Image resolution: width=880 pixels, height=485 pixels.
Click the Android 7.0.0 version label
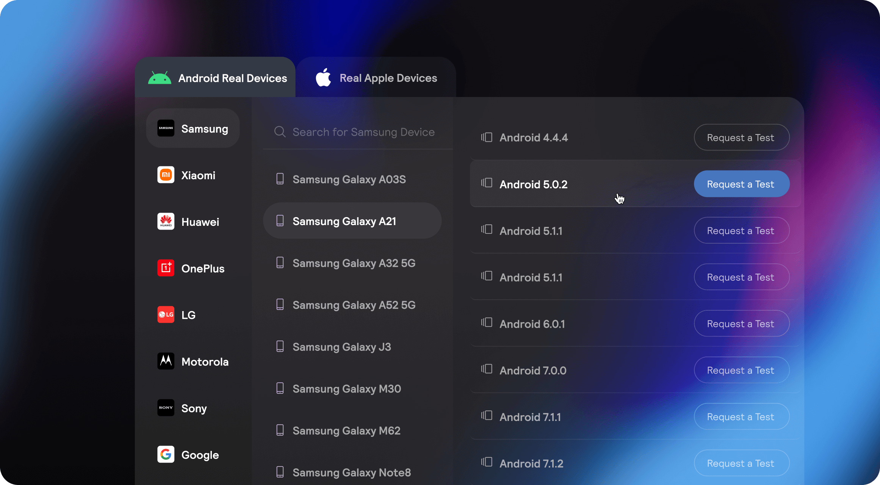tap(533, 371)
